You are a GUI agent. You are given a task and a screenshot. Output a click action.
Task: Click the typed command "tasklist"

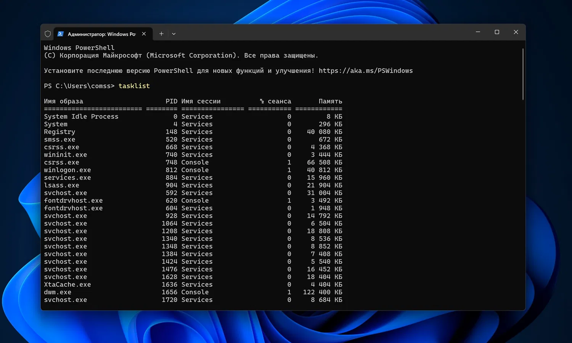(x=134, y=86)
